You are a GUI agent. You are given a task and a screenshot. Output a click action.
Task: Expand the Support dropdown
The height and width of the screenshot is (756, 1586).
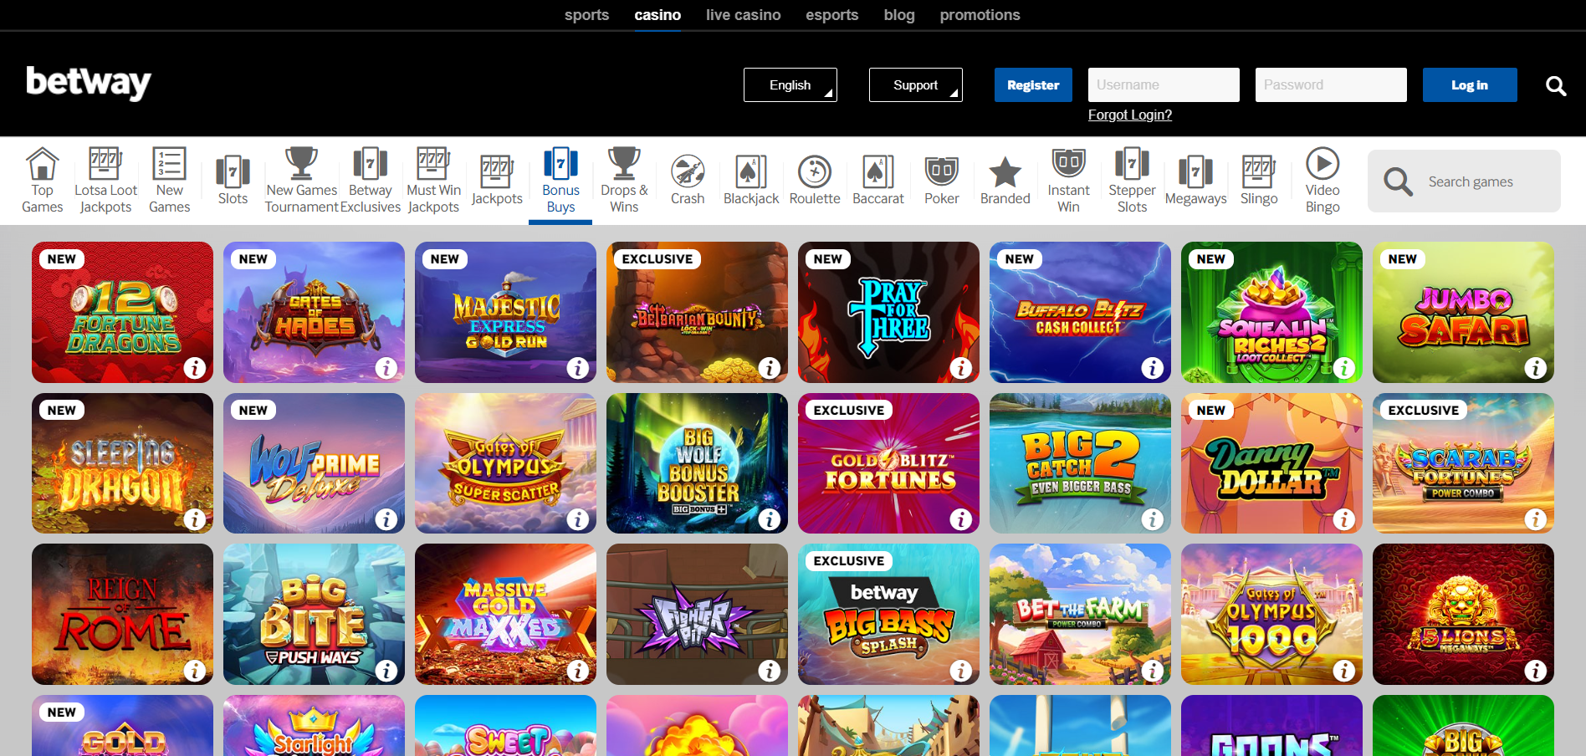(x=916, y=85)
